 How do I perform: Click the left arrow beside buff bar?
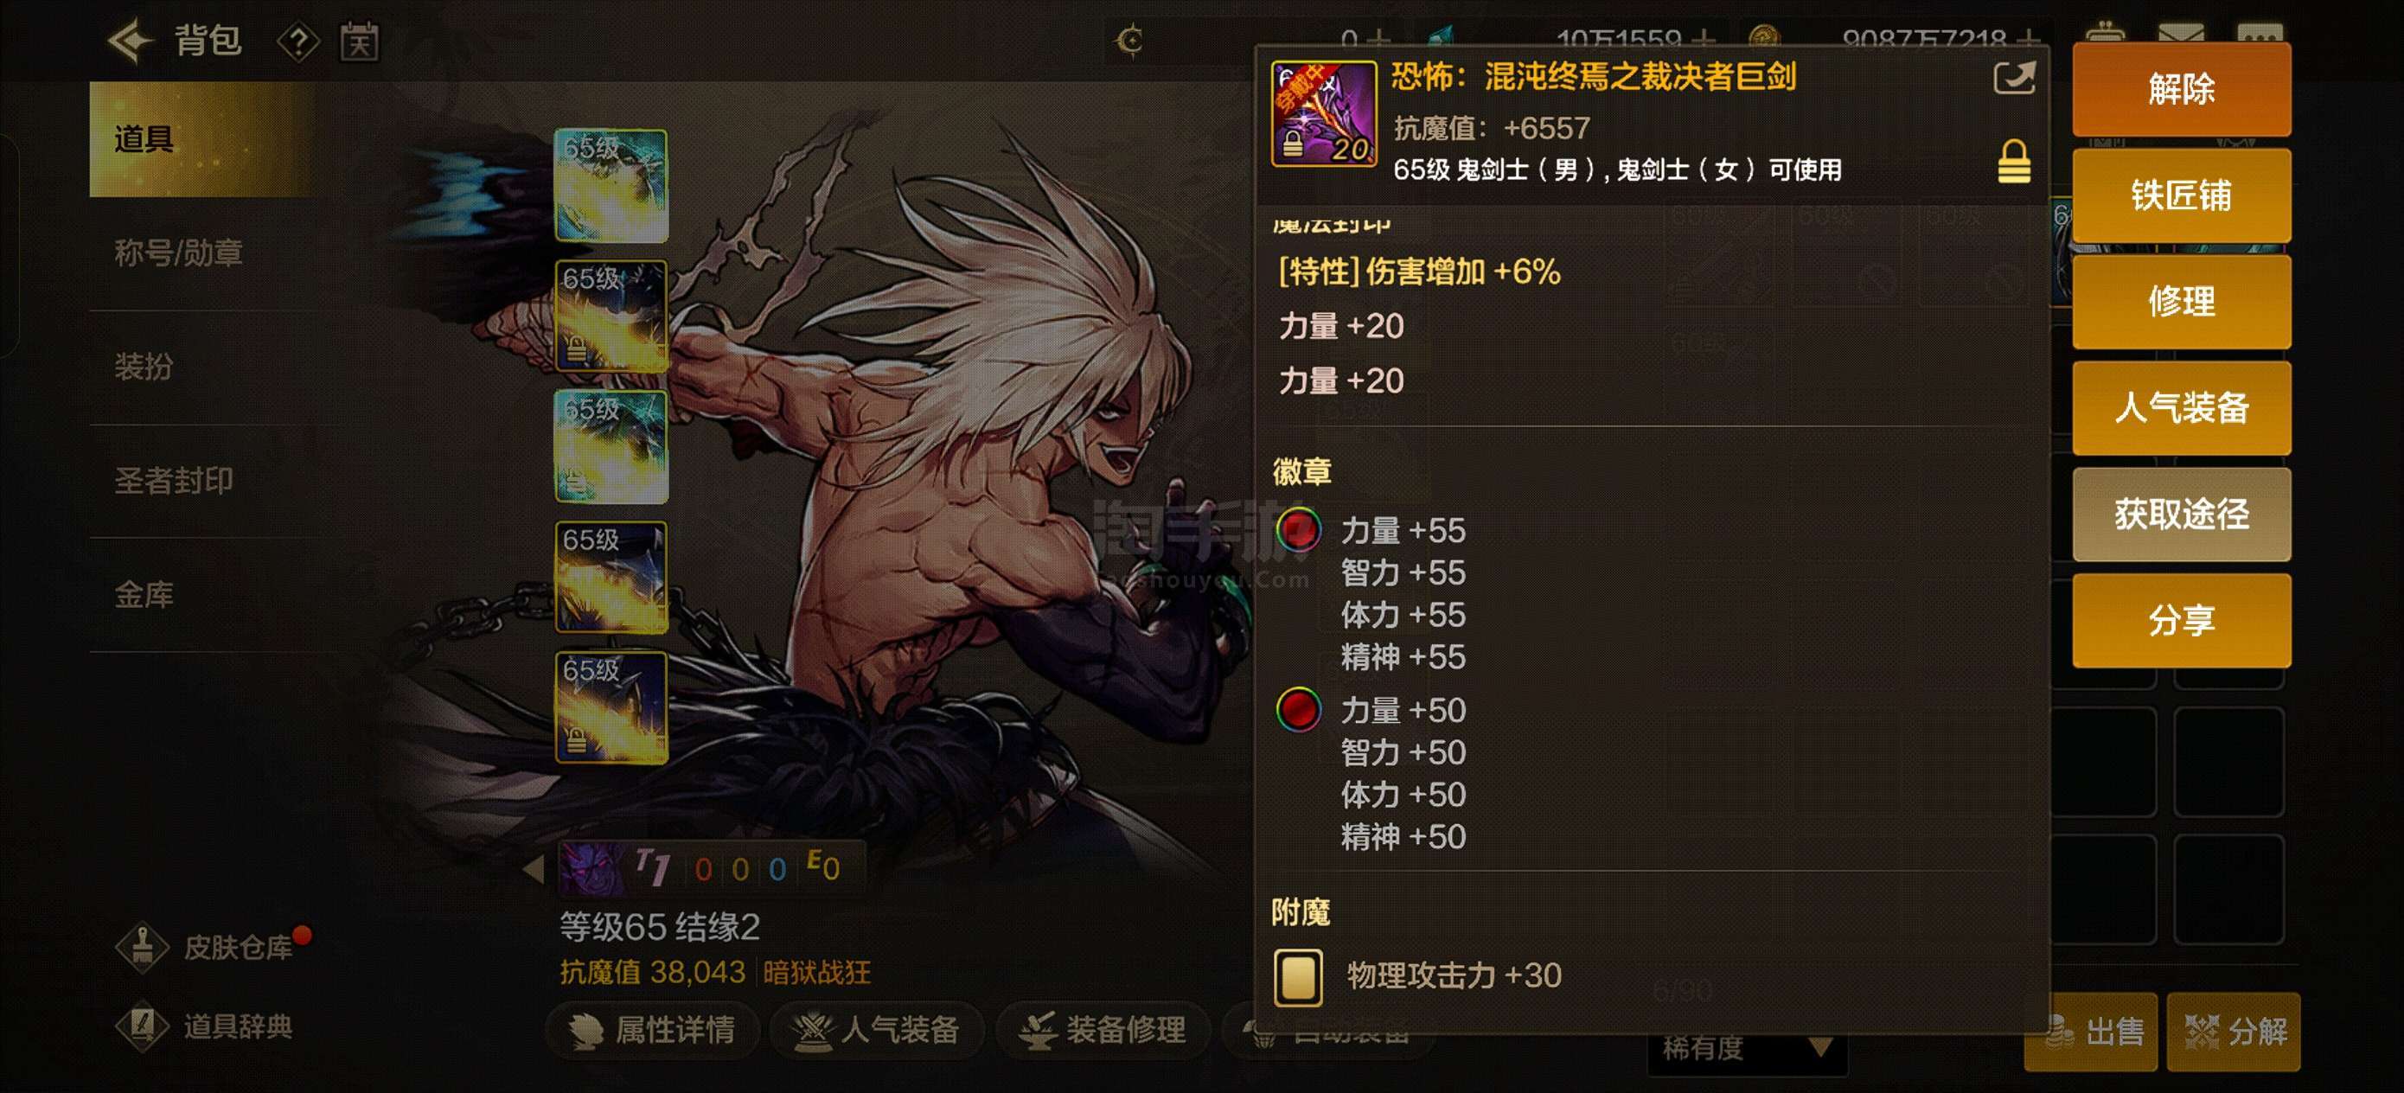pyautogui.click(x=534, y=869)
